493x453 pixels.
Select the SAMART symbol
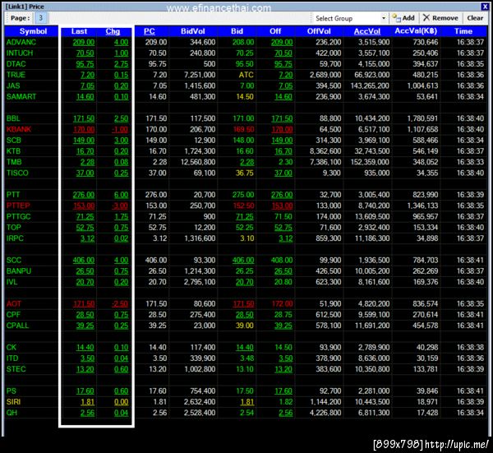(21, 96)
